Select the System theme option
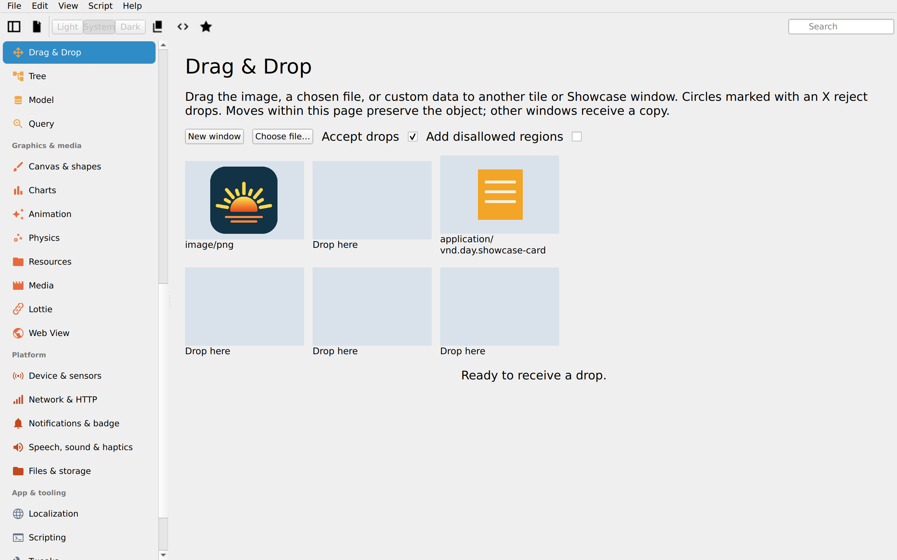This screenshot has width=897, height=560. [x=99, y=27]
